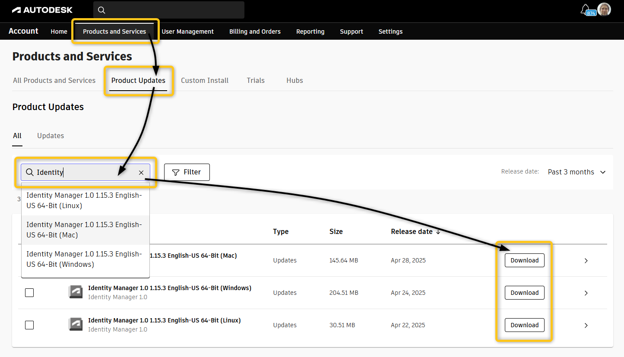Viewport: 624px width, 357px height.
Task: Open the Custom Install tab
Action: [x=204, y=80]
